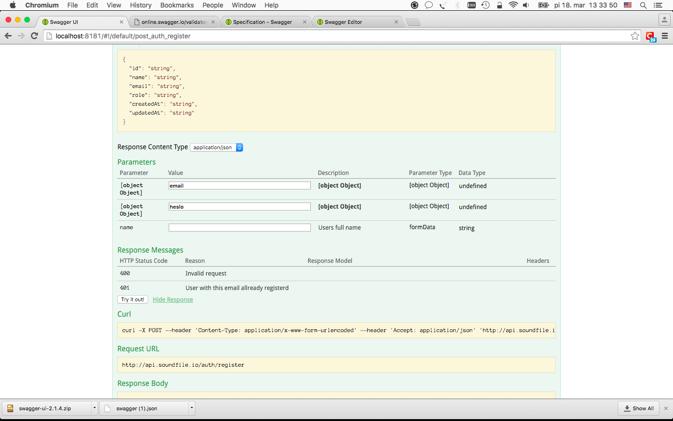
Task: Expand swagger (1).json download options arrow
Action: pos(192,408)
